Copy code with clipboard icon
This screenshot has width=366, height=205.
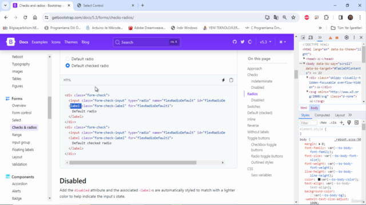(231, 80)
